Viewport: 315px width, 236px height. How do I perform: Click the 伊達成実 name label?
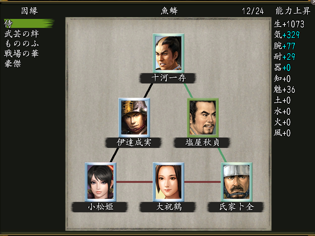134,143
